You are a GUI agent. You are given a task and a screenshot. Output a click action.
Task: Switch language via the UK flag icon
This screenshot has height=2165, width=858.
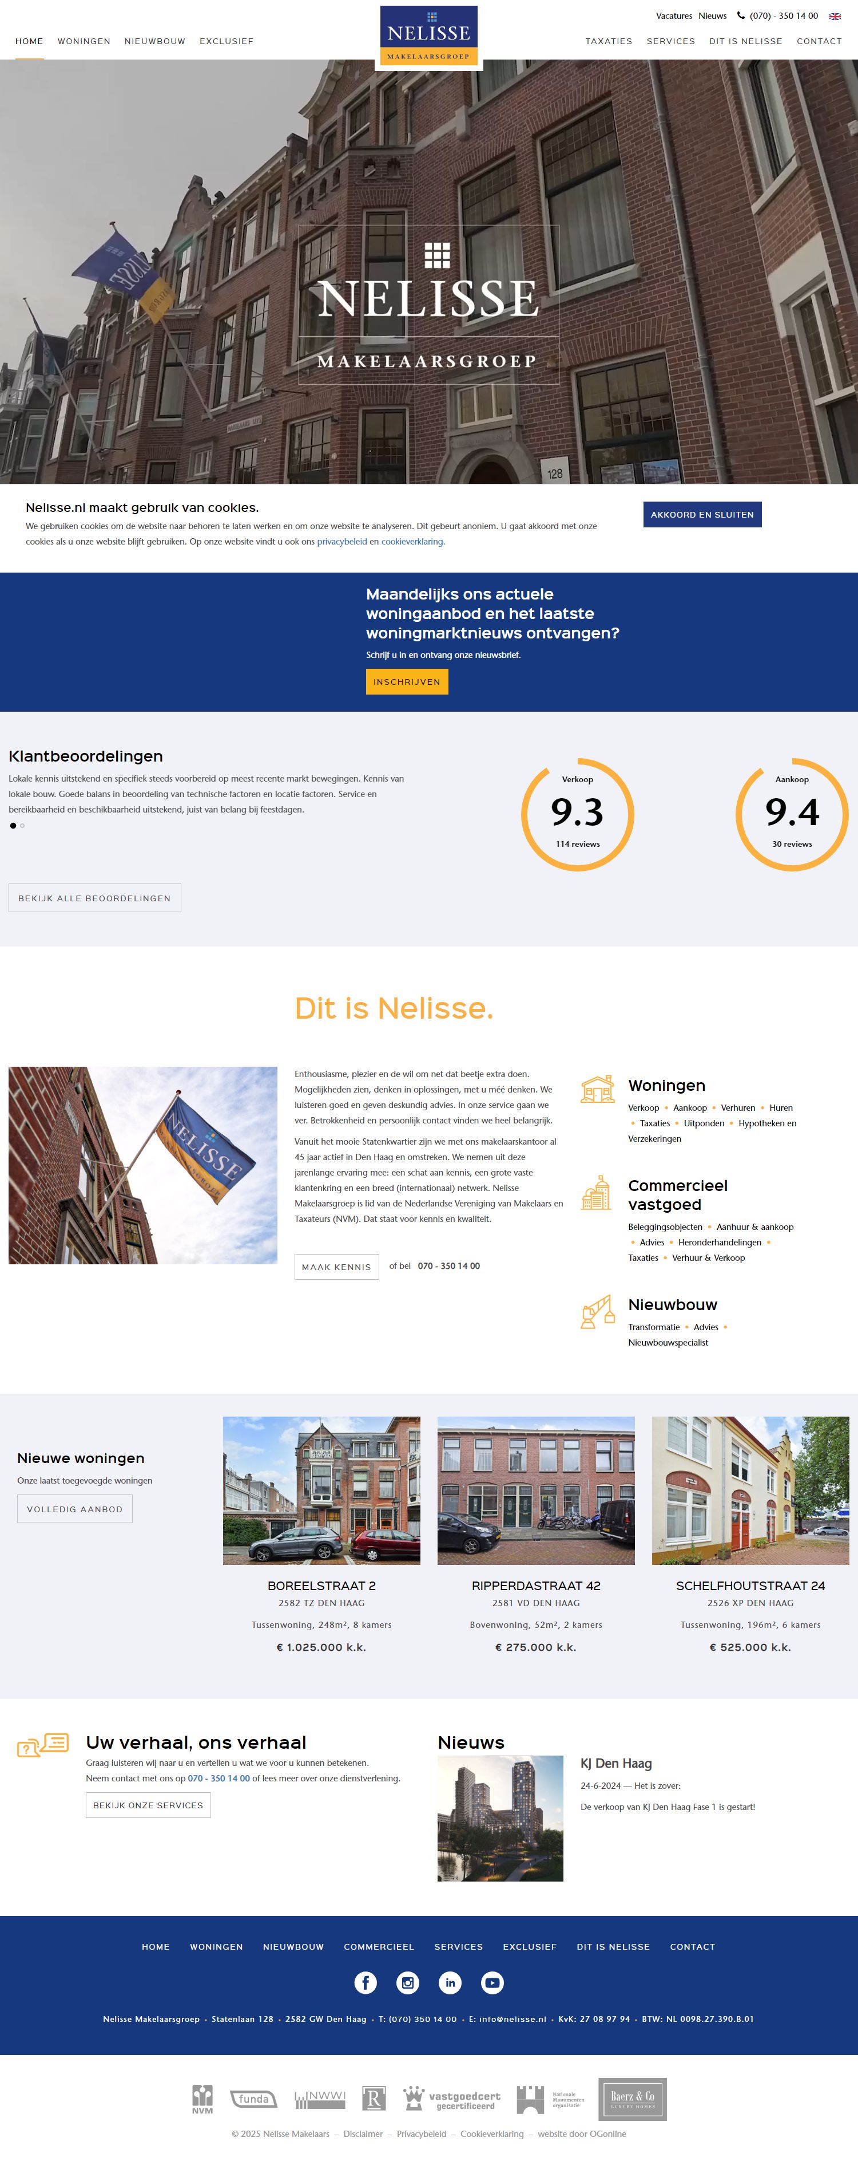[x=835, y=16]
